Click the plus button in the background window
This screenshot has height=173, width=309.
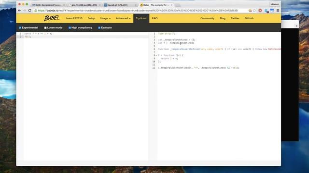click(x=296, y=26)
